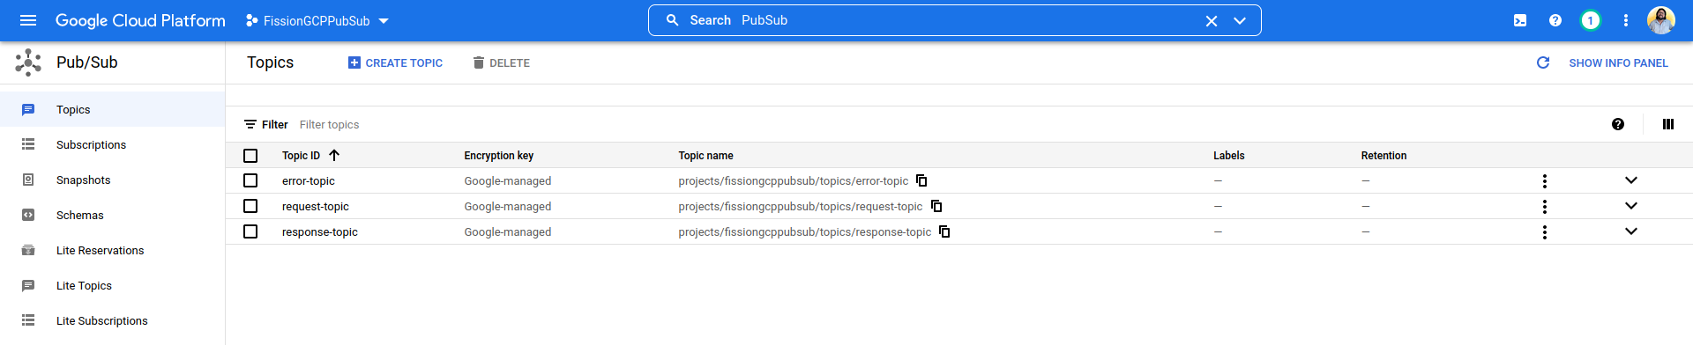Click the Filter list icon

[x=250, y=124]
